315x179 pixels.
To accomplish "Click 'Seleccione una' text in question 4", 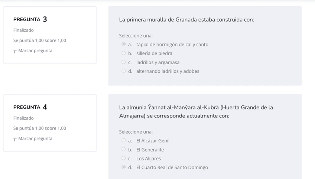I will pos(136,132).
